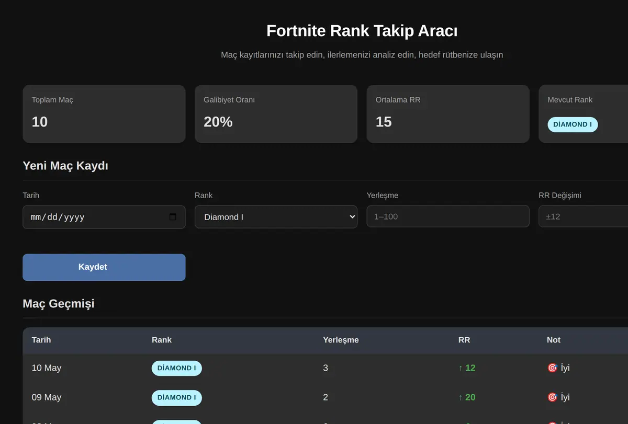The height and width of the screenshot is (424, 628).
Task: Click the target emoji in the 10 May row
Action: pyautogui.click(x=552, y=368)
